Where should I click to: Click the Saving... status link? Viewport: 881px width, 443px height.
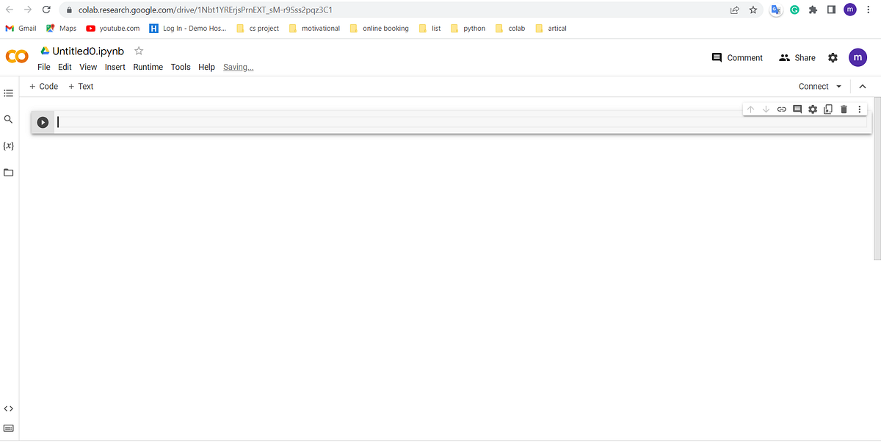238,67
